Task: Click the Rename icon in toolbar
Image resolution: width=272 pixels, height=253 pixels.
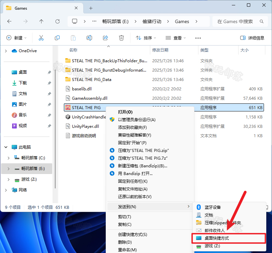Action: click(x=89, y=38)
